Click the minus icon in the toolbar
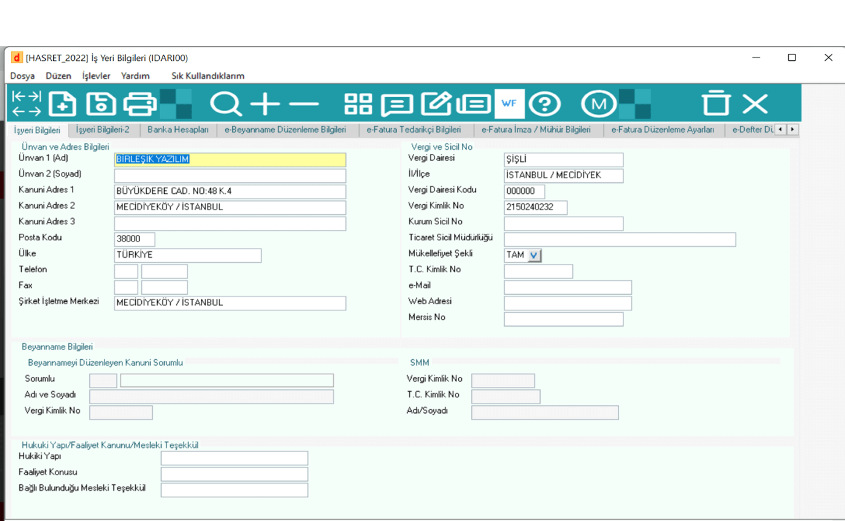The image size is (845, 521). tap(304, 104)
